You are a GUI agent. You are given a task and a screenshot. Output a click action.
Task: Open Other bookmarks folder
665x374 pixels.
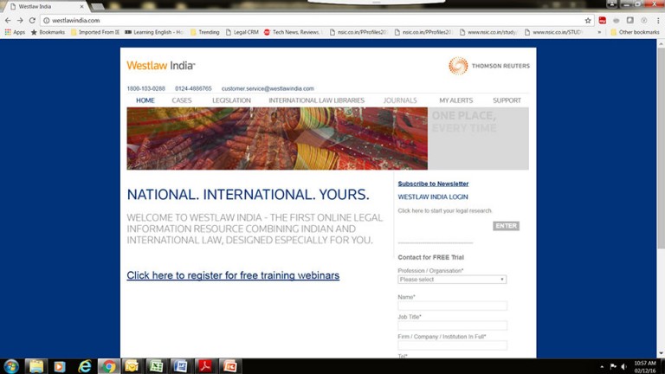tap(635, 32)
